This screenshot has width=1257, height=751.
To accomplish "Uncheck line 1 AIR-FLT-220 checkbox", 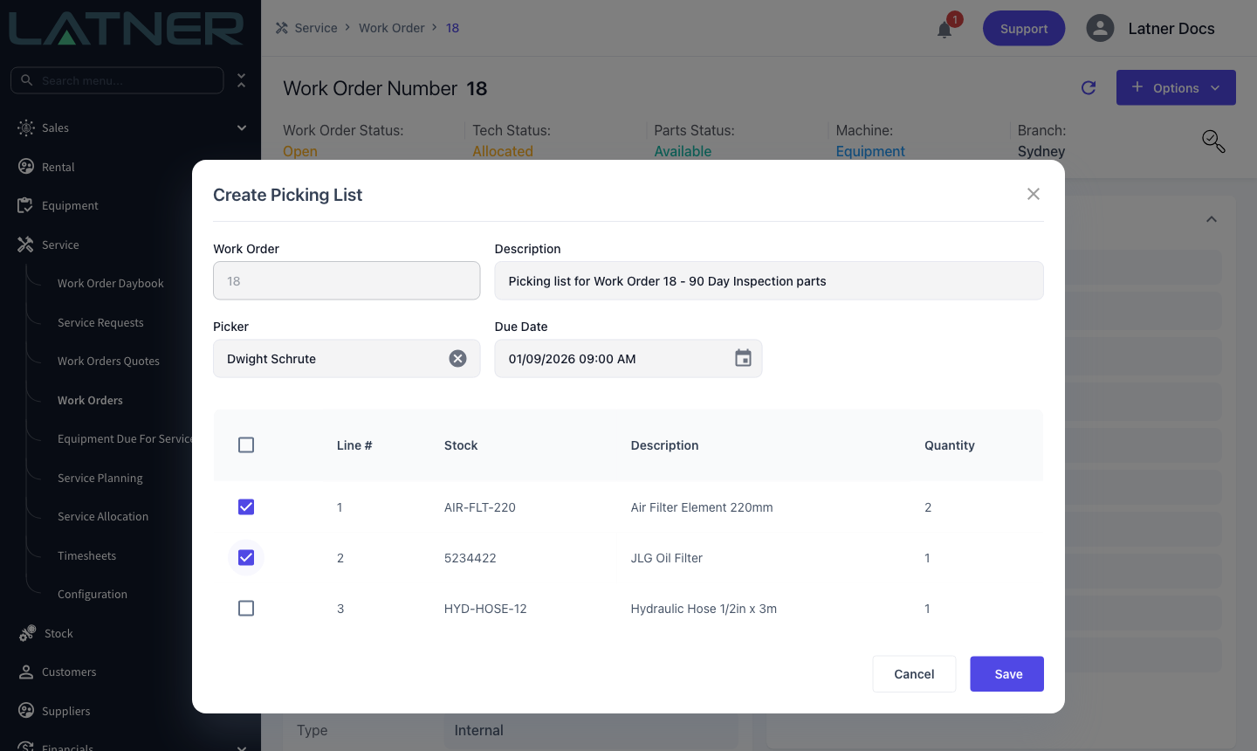I will (246, 507).
